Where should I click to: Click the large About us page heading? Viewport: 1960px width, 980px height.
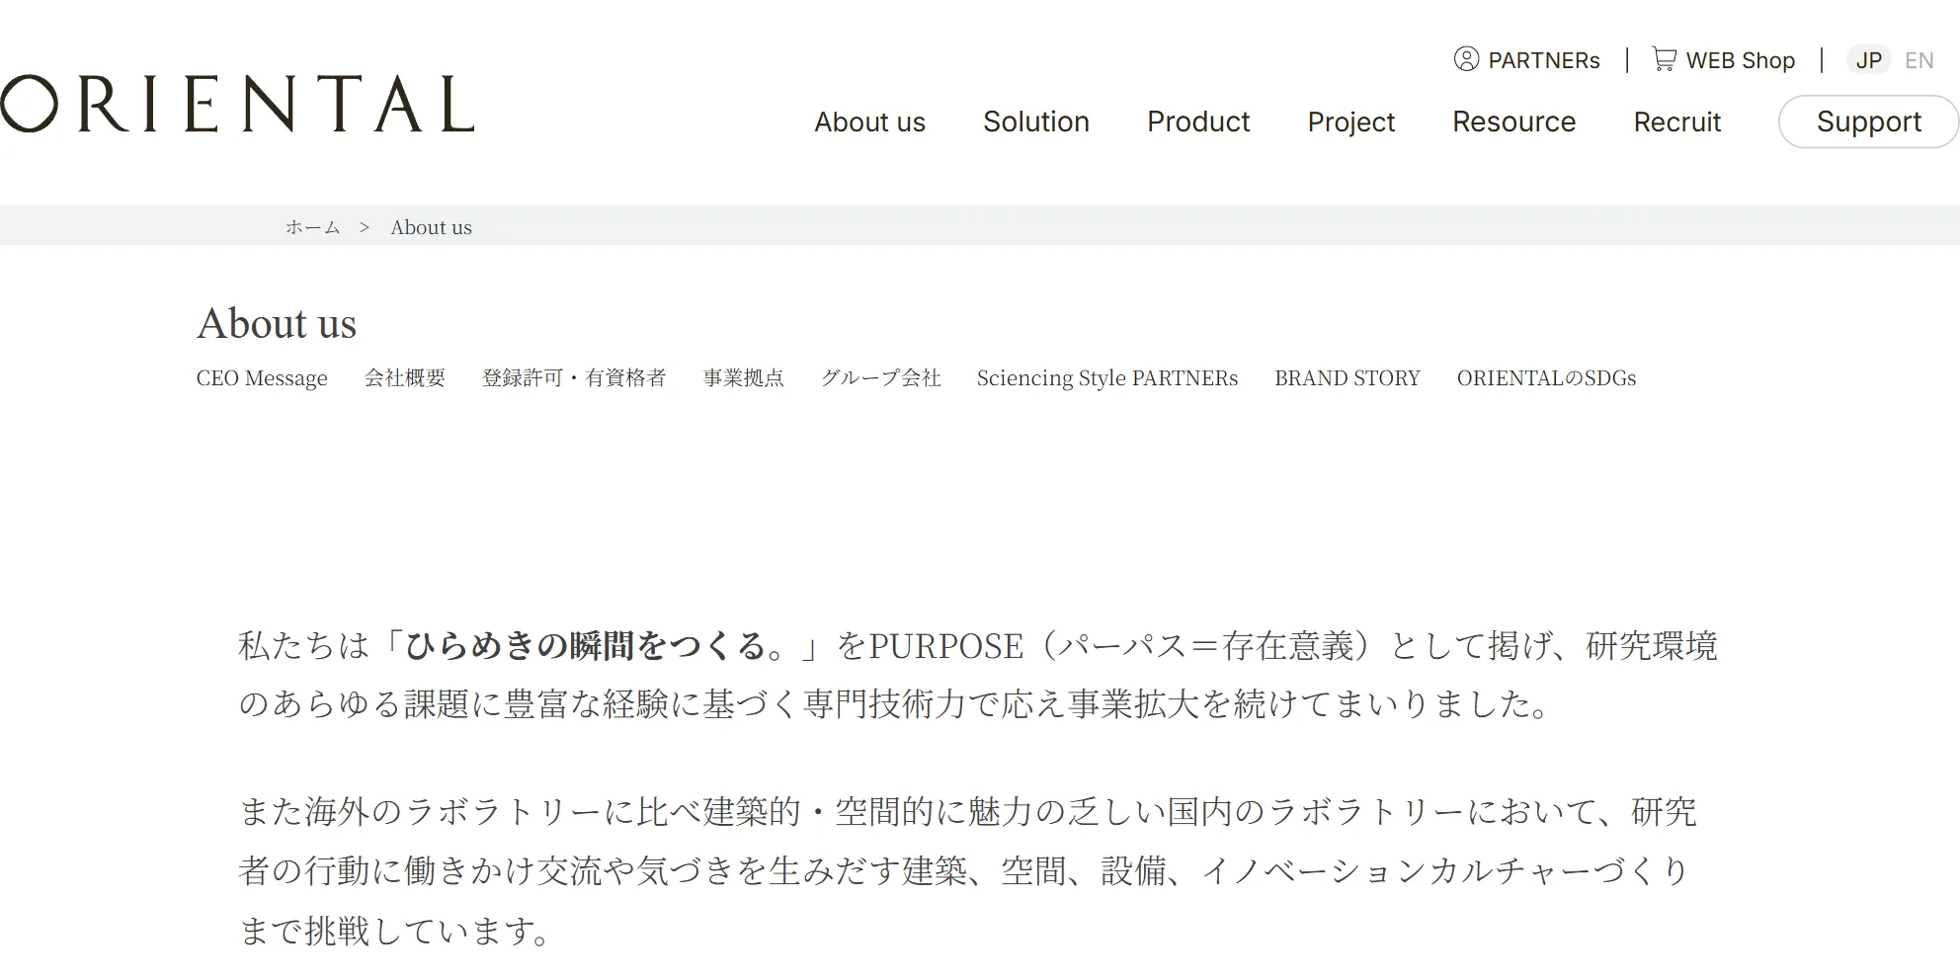click(277, 323)
